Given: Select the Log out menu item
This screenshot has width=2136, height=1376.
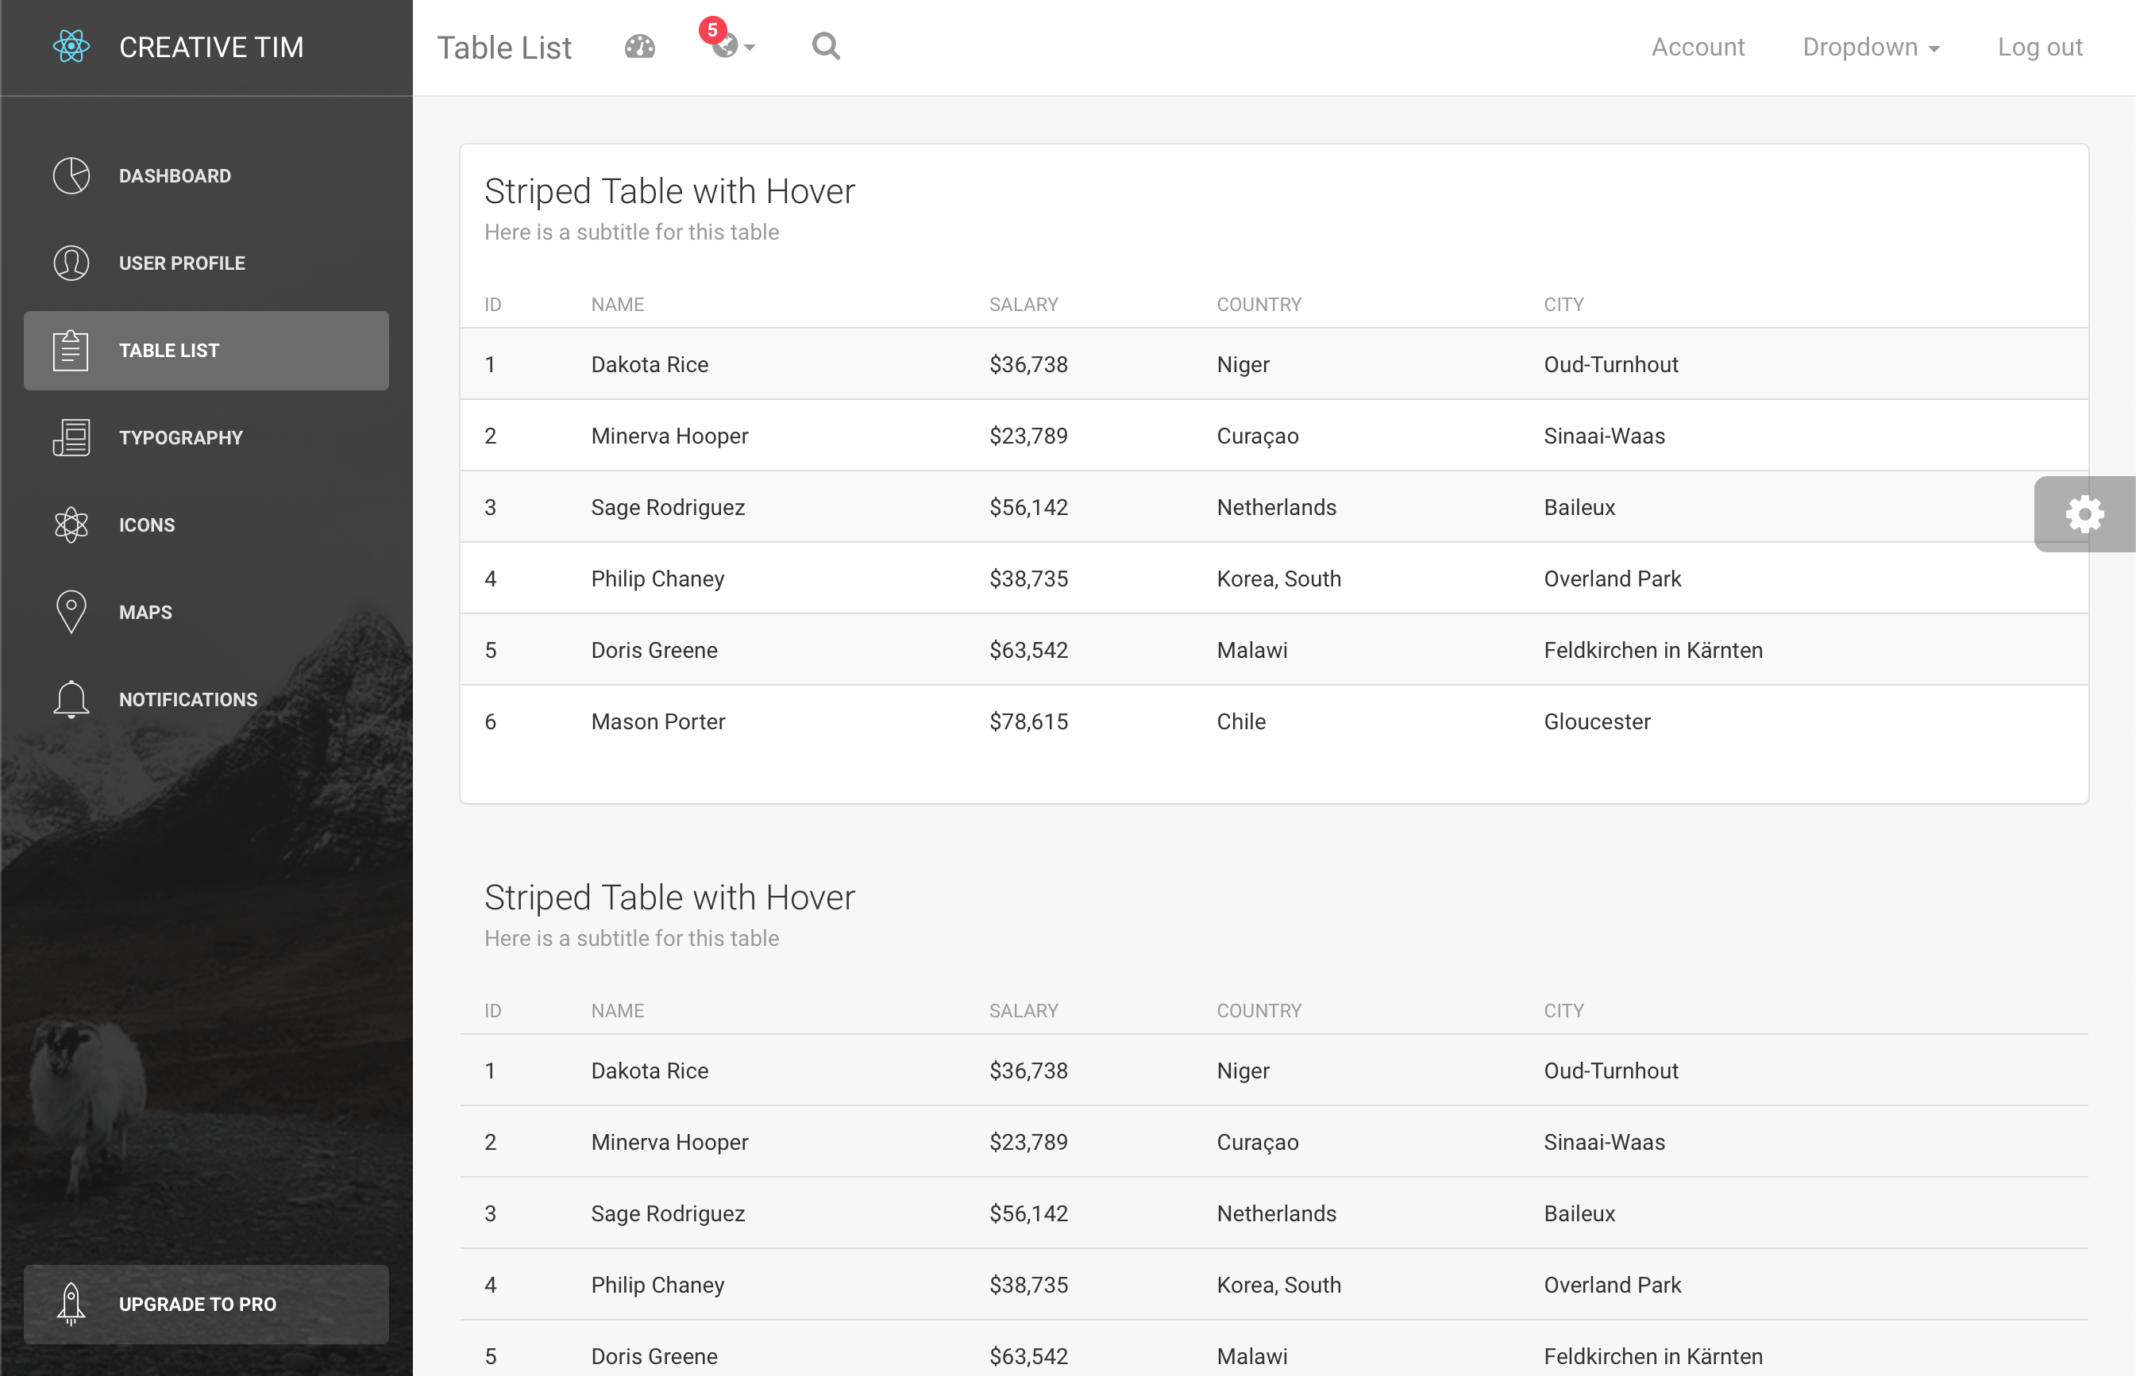Looking at the screenshot, I should coord(2039,47).
